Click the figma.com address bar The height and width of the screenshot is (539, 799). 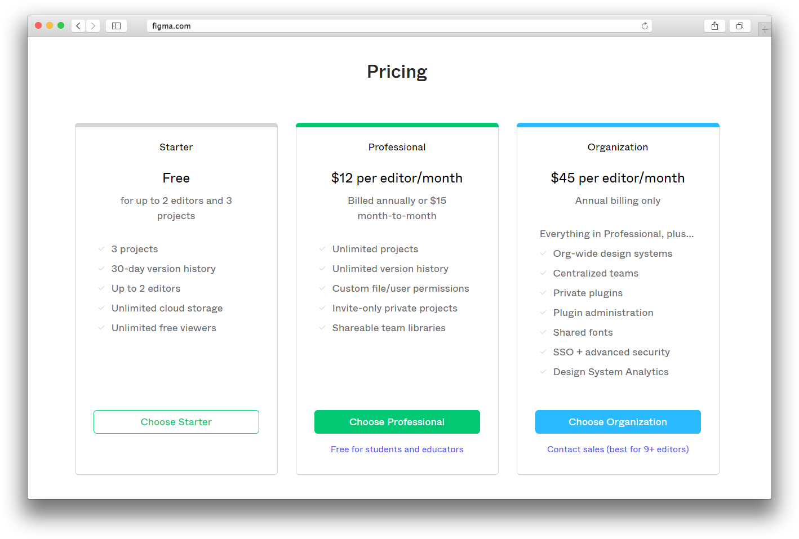[x=399, y=26]
